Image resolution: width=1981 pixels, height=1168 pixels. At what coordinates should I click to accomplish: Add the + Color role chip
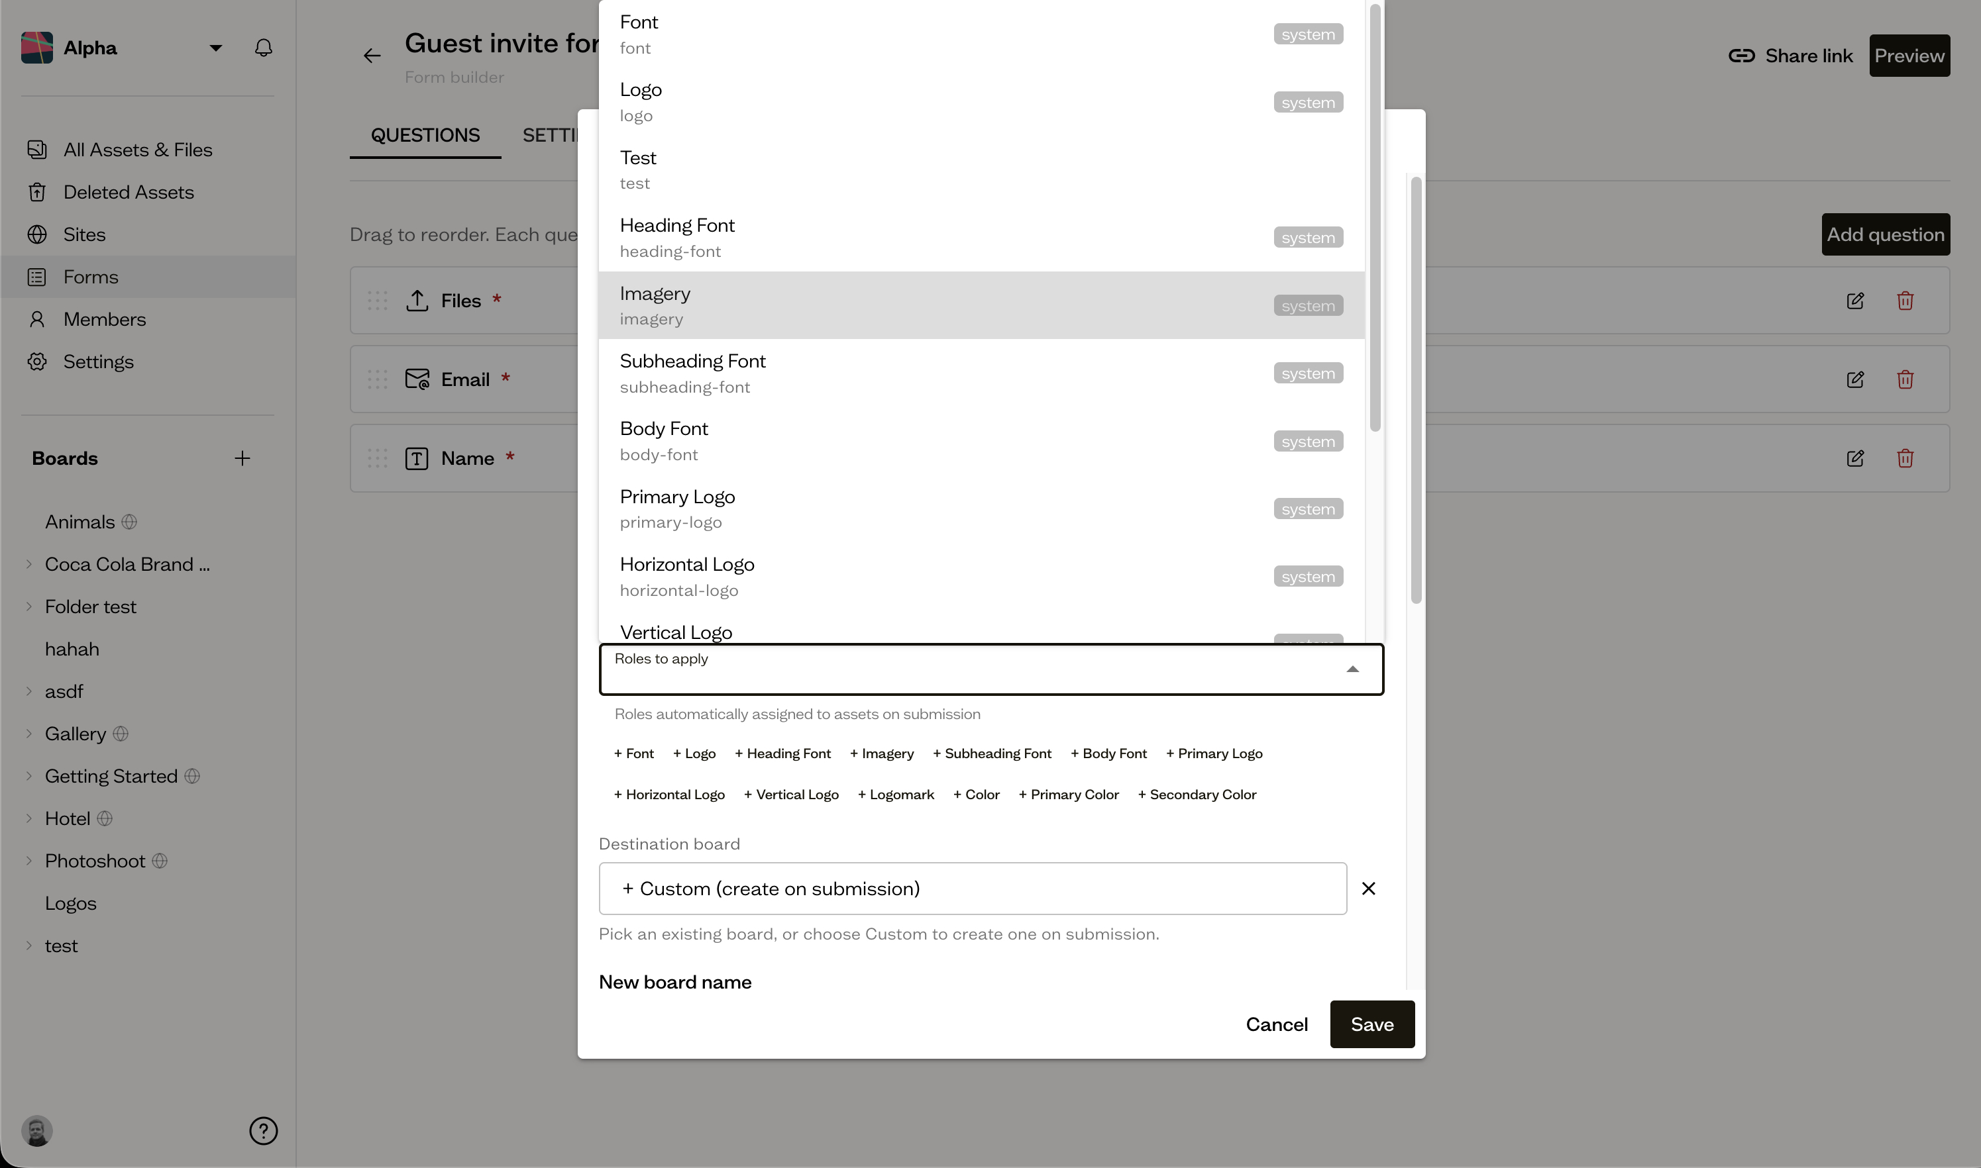point(977,794)
